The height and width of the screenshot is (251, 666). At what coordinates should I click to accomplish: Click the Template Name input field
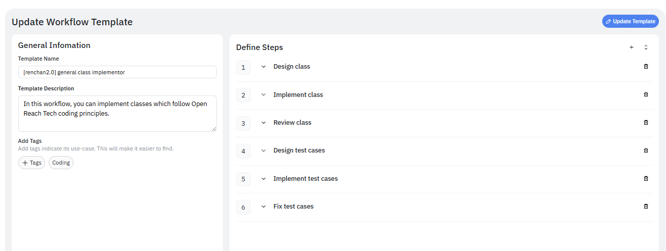pyautogui.click(x=117, y=72)
